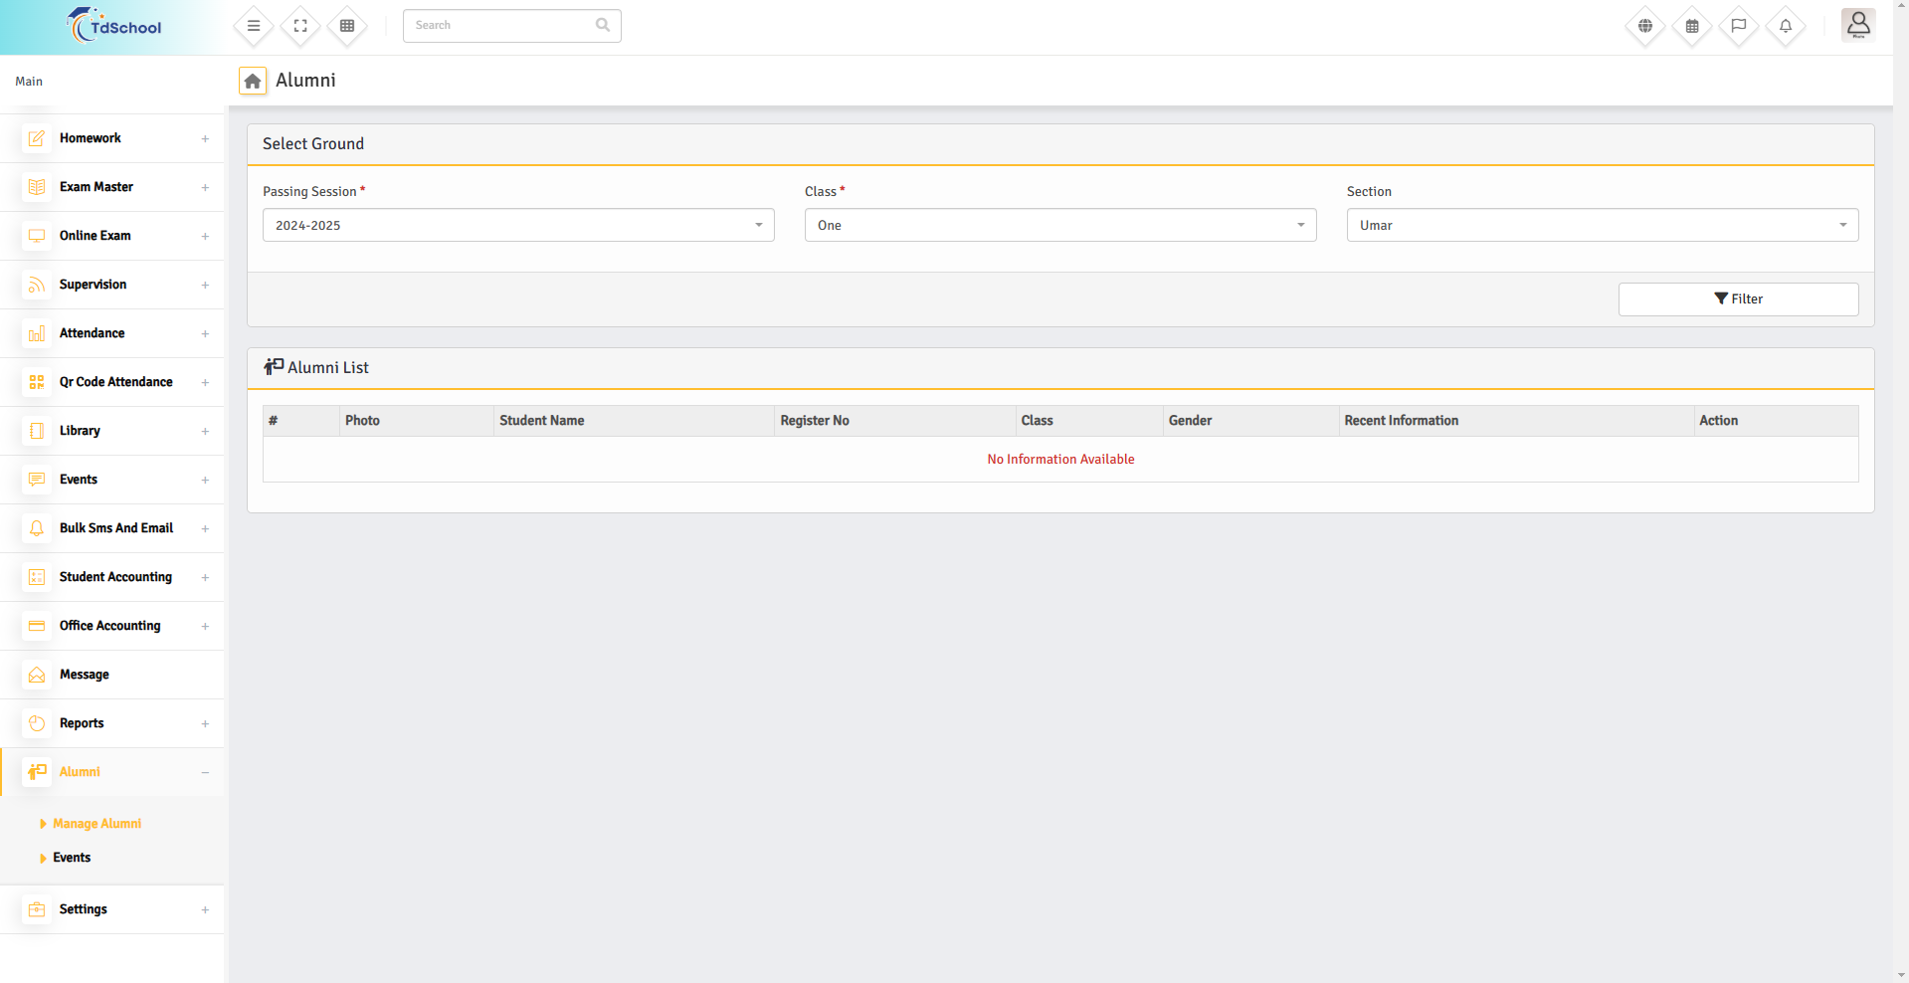Open the user profile avatar
1909x983 pixels.
(1857, 25)
